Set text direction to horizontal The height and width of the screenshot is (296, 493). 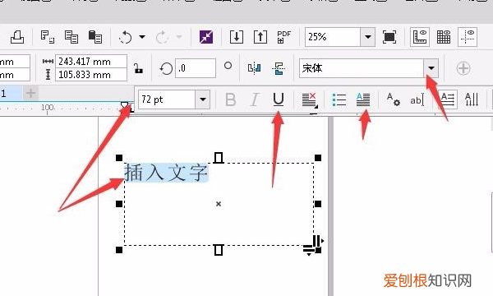448,99
